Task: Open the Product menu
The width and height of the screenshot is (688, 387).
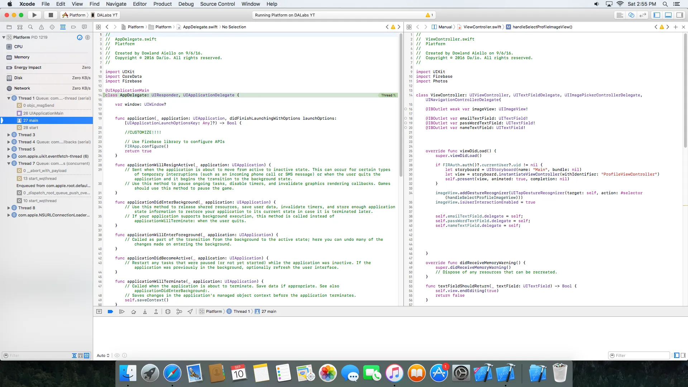Action: 162,4
